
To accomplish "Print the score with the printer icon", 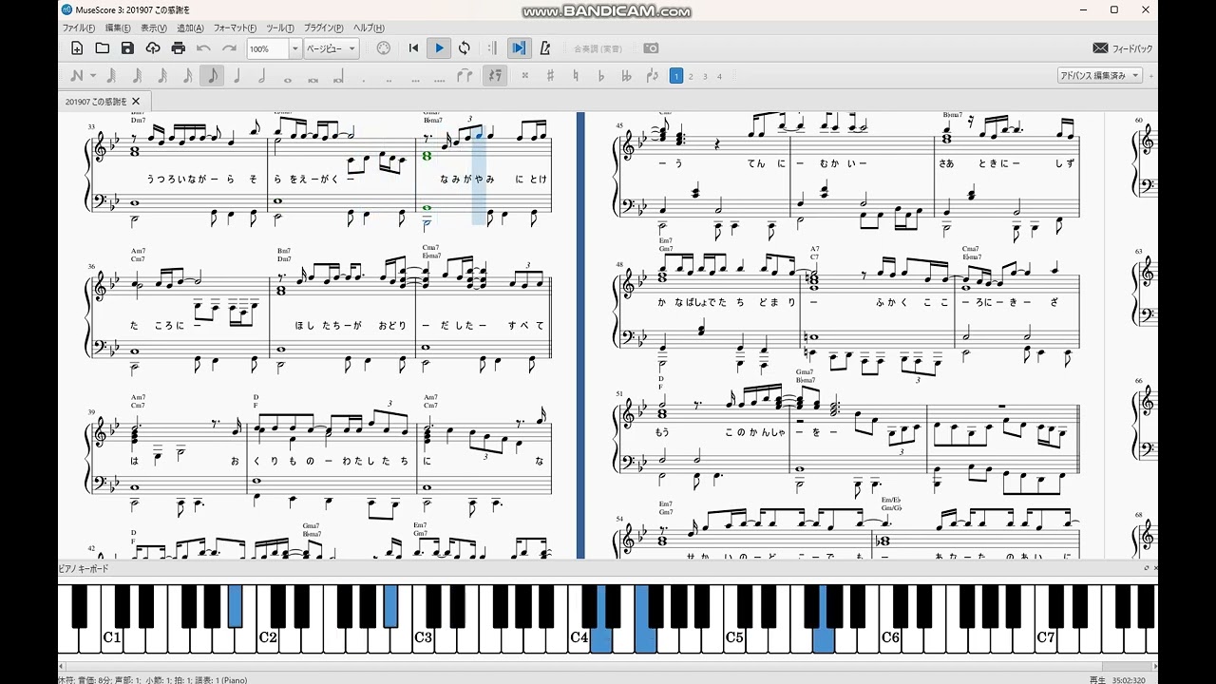I will click(x=179, y=48).
